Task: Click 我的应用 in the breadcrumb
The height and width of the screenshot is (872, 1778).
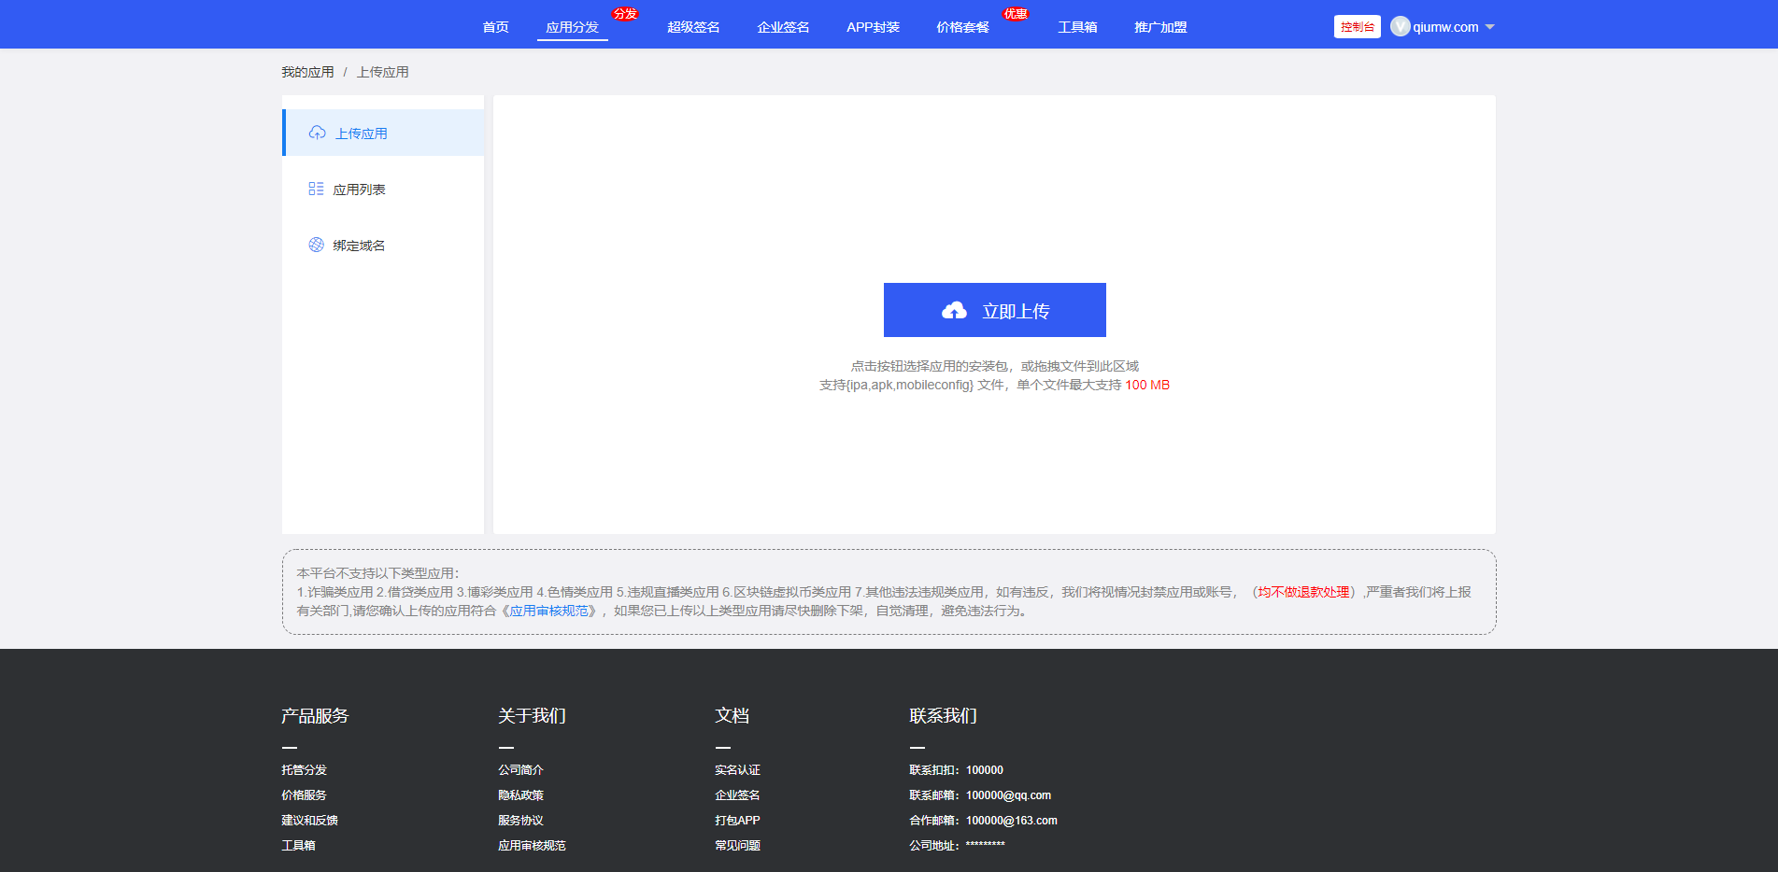Action: [307, 72]
